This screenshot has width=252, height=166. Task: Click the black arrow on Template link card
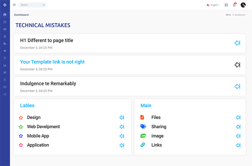tap(237, 65)
